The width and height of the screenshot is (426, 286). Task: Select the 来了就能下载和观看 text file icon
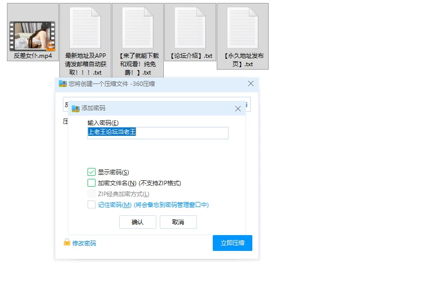click(138, 28)
